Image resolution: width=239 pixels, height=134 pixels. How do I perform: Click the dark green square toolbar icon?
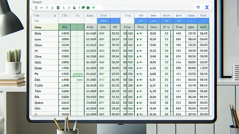click(x=58, y=7)
